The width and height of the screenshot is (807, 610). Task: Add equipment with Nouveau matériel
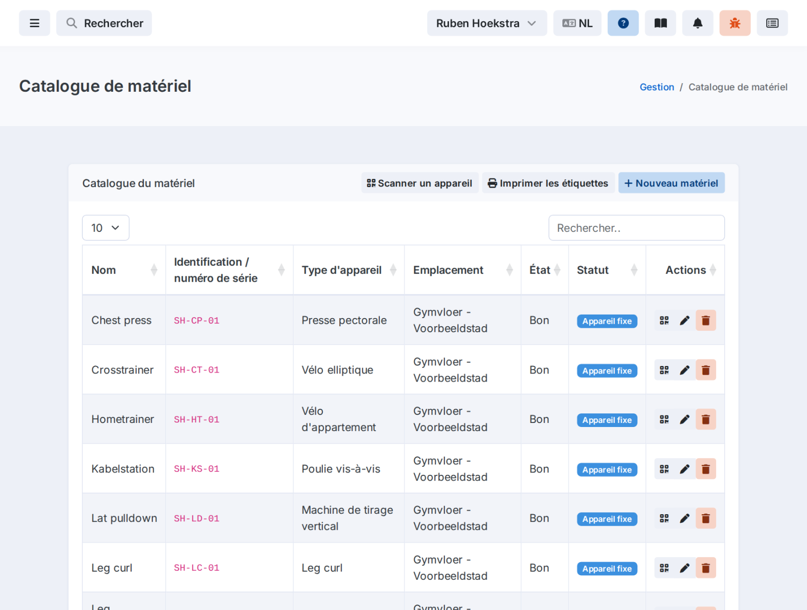coord(671,183)
